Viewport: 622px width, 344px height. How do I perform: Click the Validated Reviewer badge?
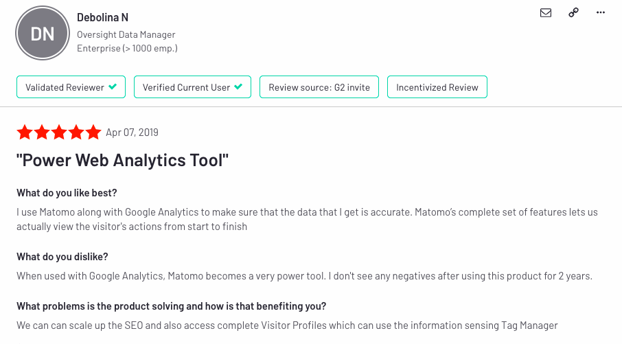[71, 87]
